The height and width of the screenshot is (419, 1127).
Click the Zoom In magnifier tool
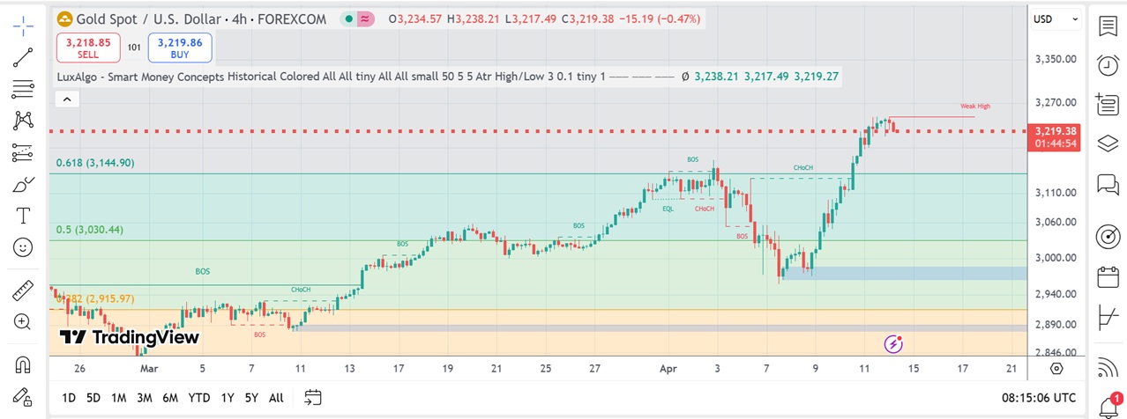[x=23, y=321]
